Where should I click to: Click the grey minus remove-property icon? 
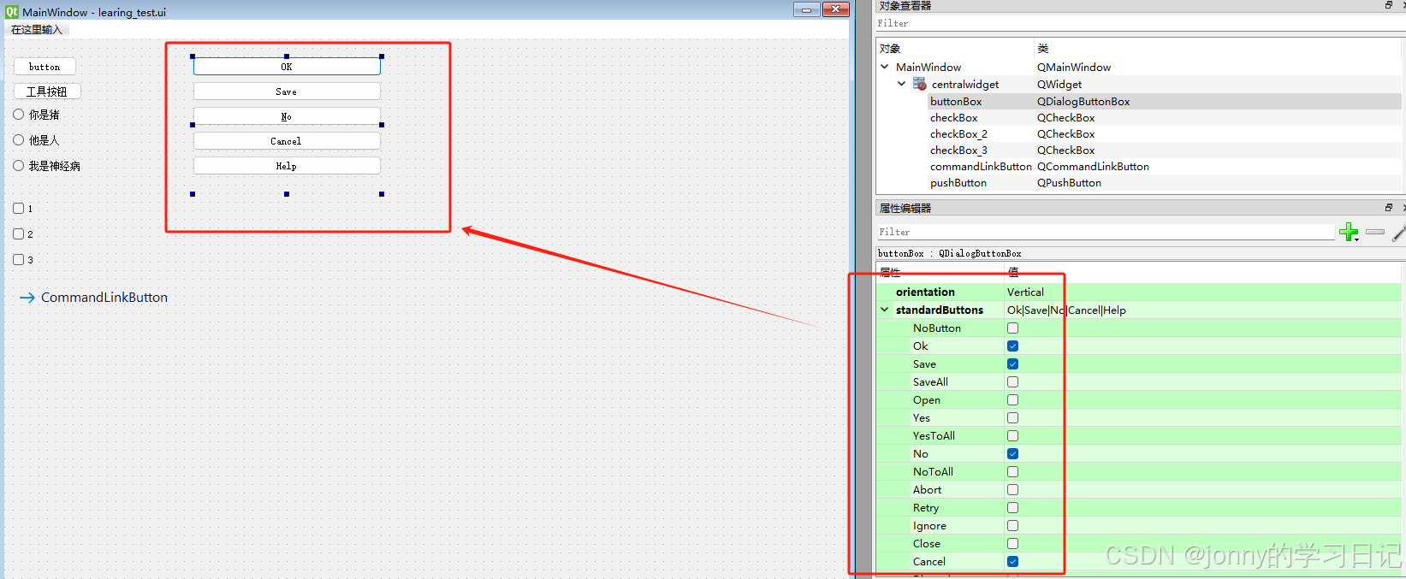[1375, 232]
